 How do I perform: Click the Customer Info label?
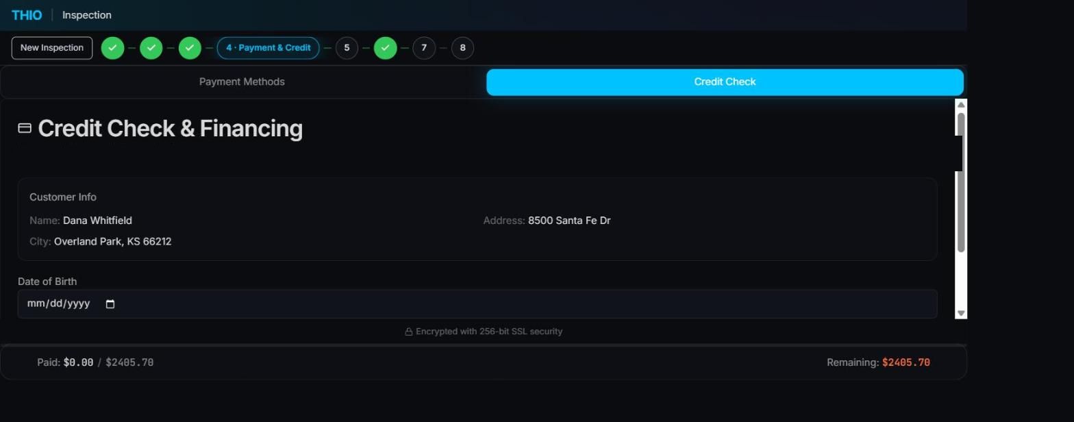coord(63,197)
